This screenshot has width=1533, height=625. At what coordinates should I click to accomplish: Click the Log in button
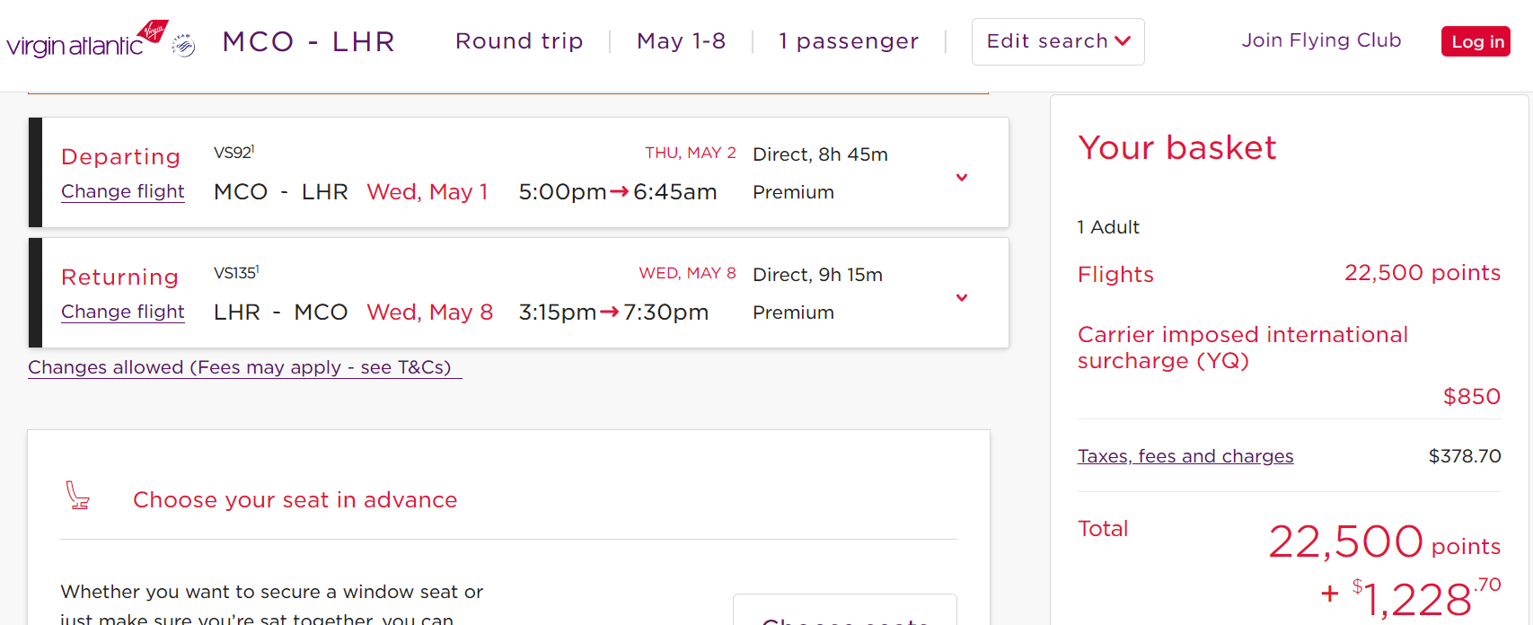(x=1477, y=41)
